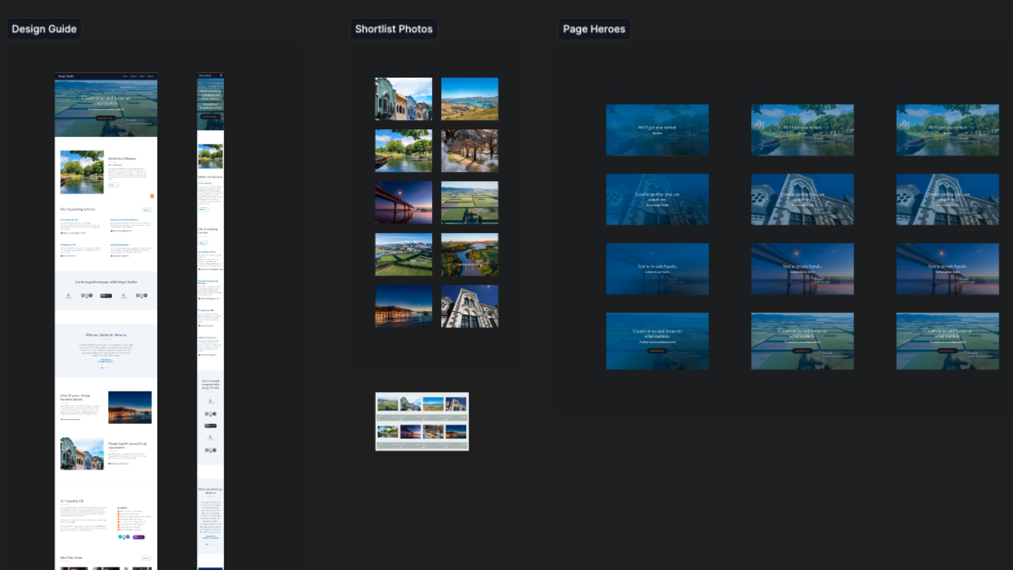Select the rightmost "You're in safe hands" hero

pos(948,269)
